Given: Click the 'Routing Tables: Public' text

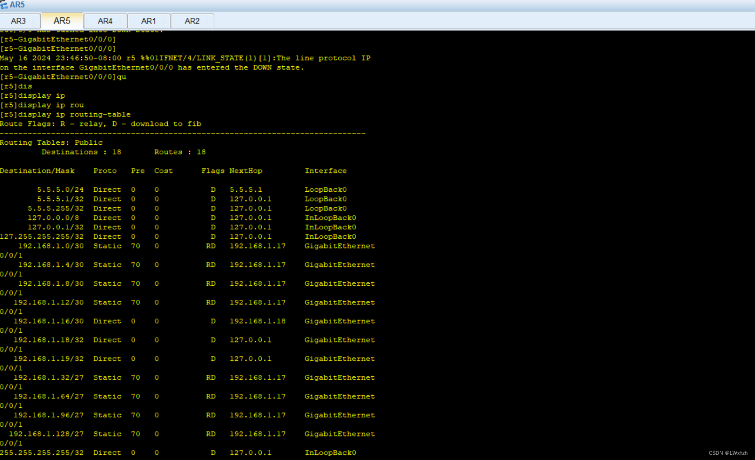Looking at the screenshot, I should (x=51, y=143).
